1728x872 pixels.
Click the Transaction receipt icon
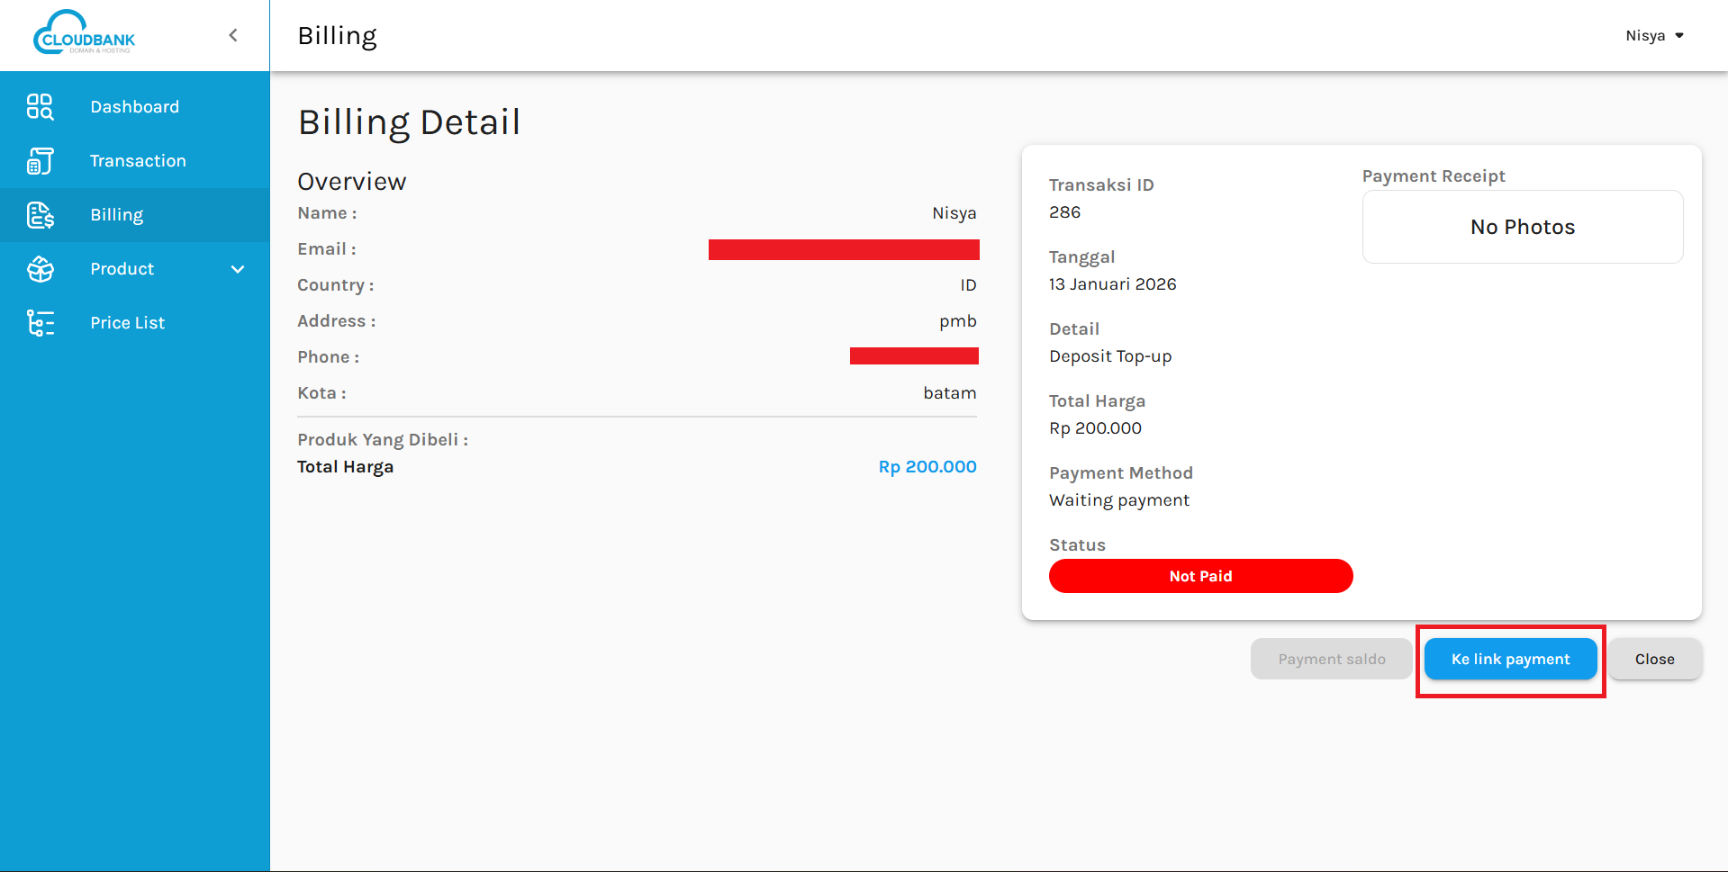tap(40, 161)
